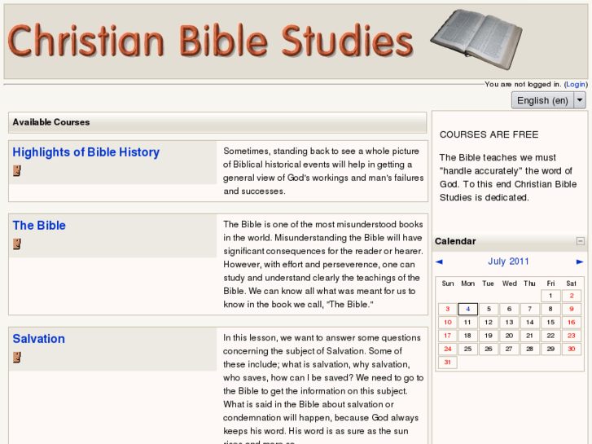Viewport: 592px width, 444px height.
Task: Click the small icon under The Bible course
Action: click(16, 244)
